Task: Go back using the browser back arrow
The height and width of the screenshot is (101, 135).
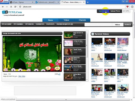Action: tap(3, 7)
